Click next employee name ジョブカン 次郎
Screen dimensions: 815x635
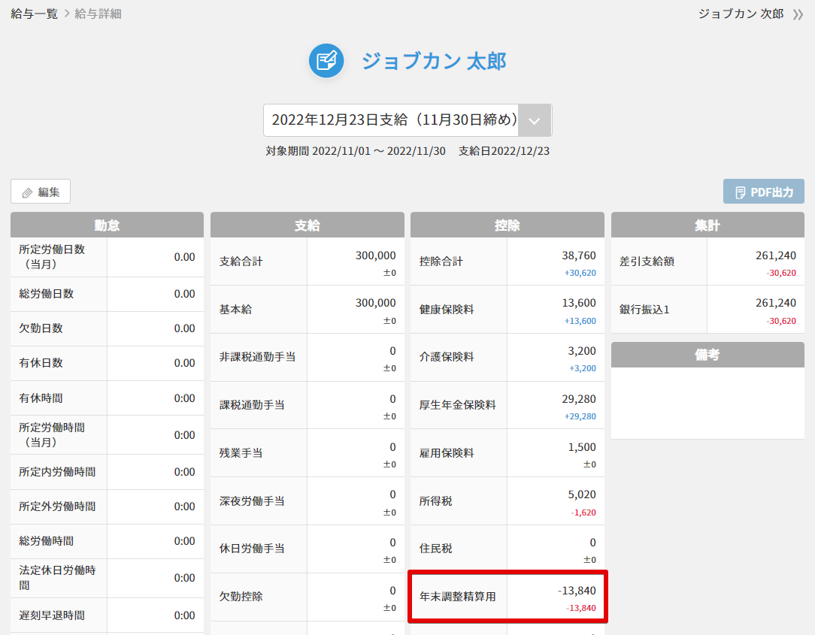pyautogui.click(x=741, y=14)
